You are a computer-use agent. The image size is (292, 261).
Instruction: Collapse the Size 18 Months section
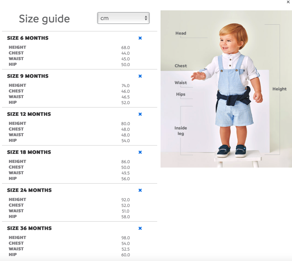140,152
